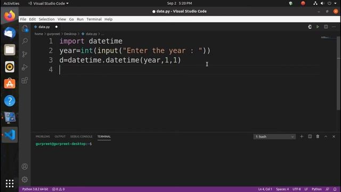Maximize the panel with up chevron
Viewport: 341px width, 192px height.
point(326,137)
